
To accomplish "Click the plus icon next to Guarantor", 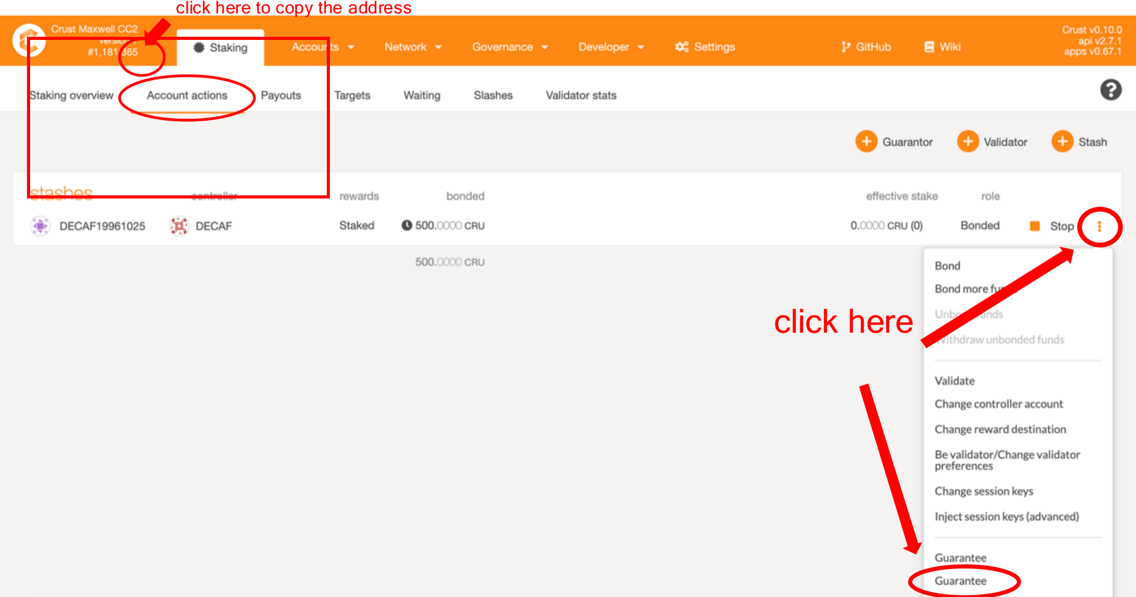I will coord(866,141).
